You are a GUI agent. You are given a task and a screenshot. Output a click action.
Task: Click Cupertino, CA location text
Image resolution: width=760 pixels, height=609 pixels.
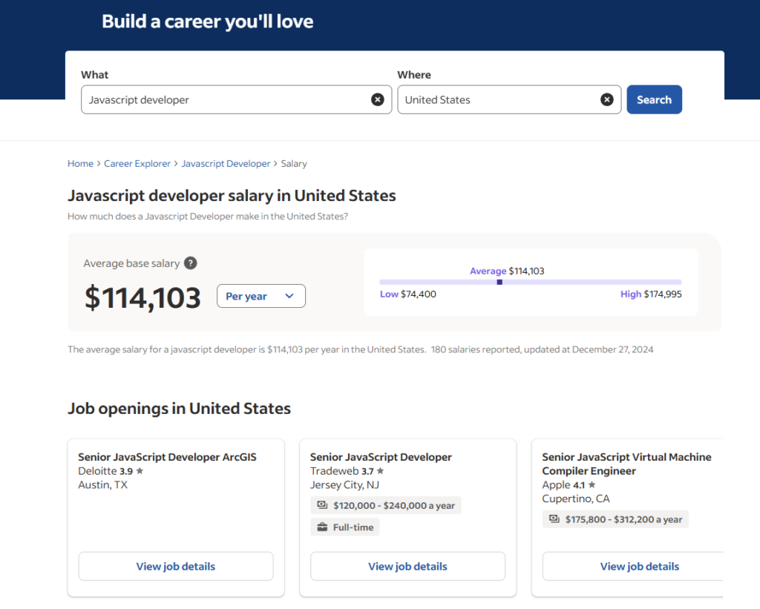pos(576,498)
